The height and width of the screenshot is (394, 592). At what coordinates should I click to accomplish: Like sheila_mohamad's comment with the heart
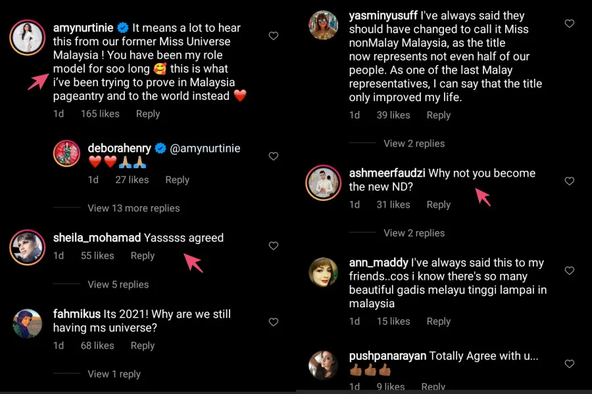pos(274,246)
